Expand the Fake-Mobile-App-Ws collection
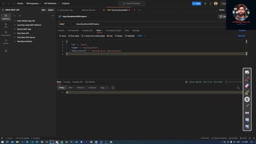 click(15, 21)
